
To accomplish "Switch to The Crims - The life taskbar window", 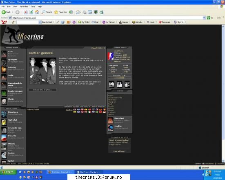I will [x=89, y=172].
